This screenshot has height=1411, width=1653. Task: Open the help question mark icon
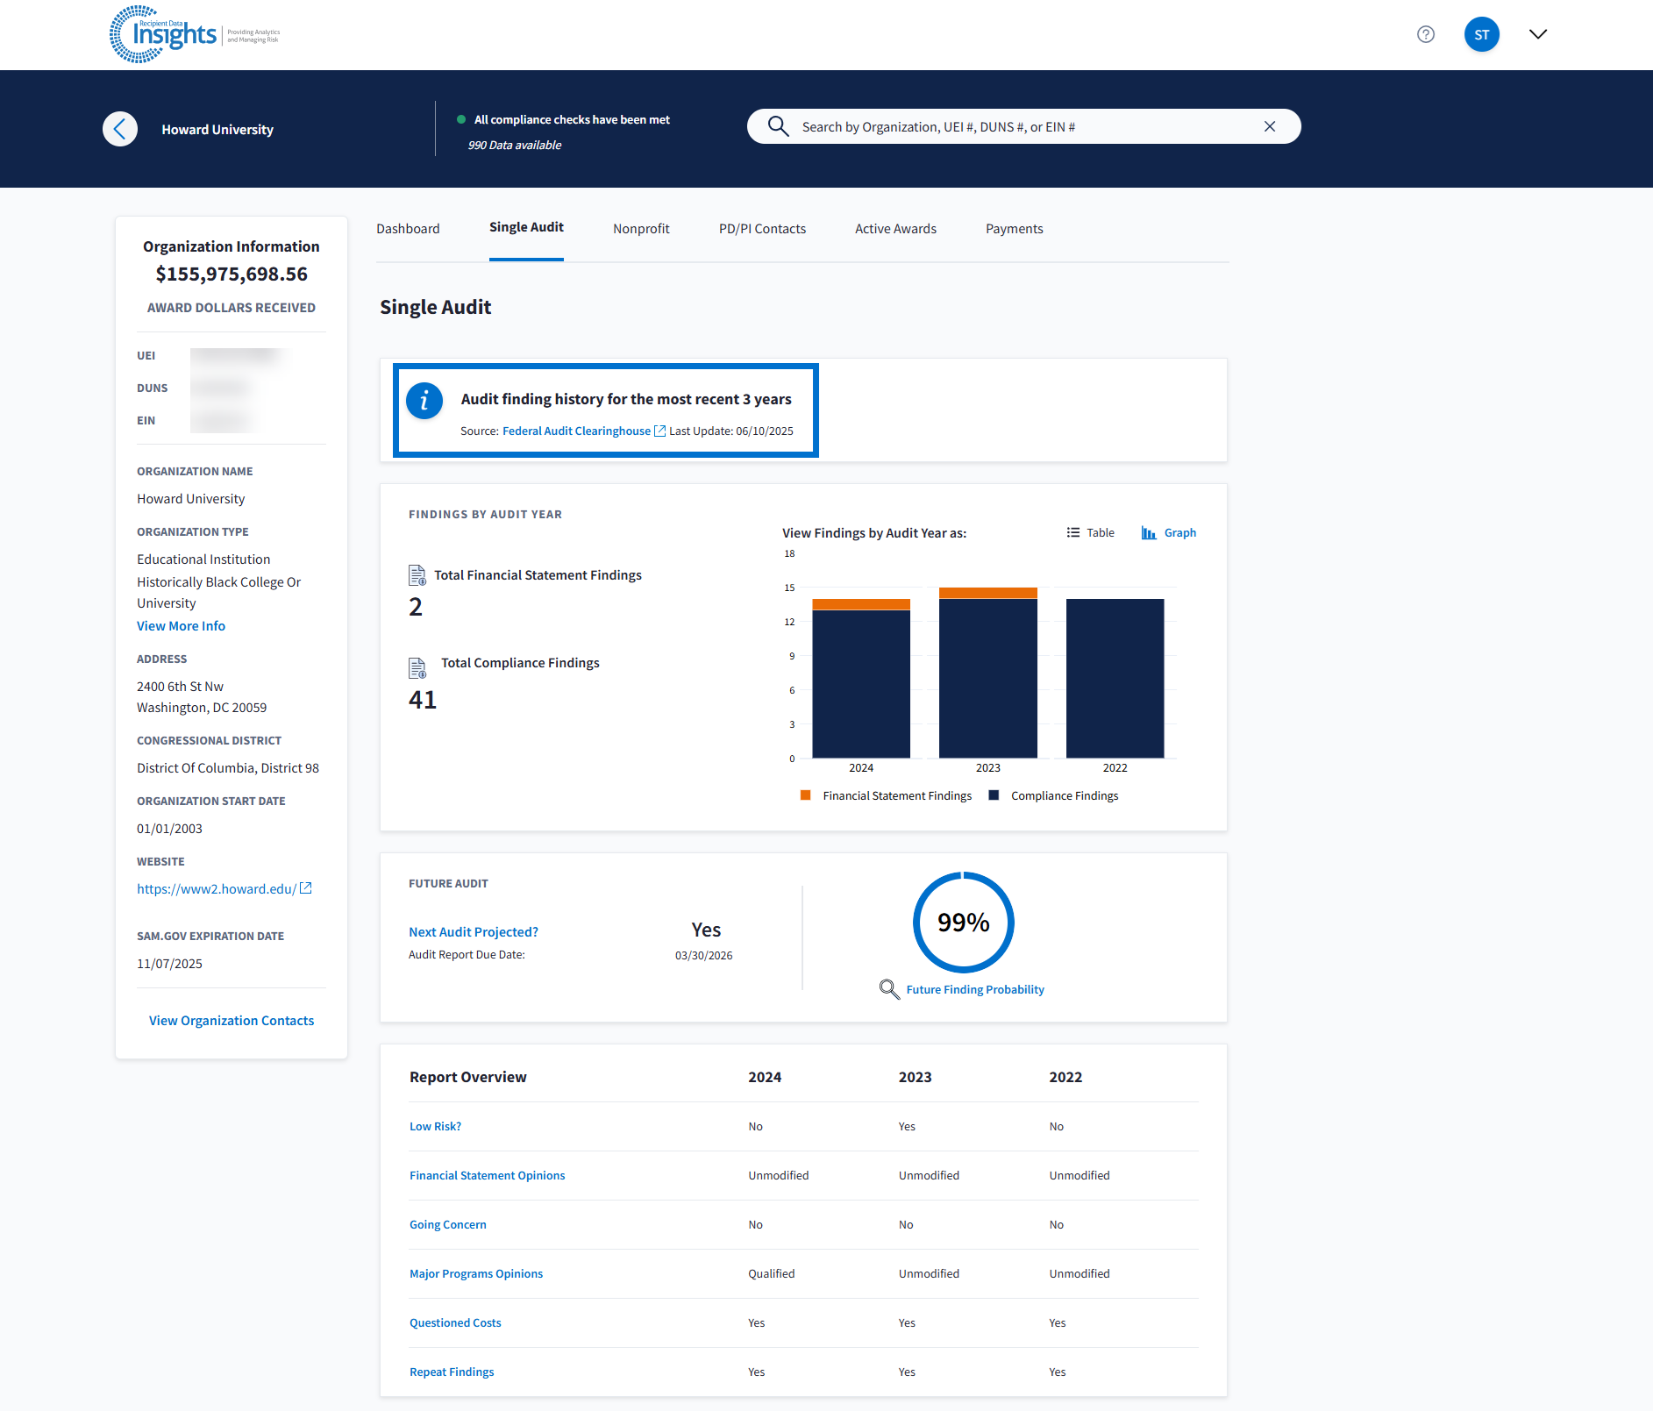[x=1425, y=34]
